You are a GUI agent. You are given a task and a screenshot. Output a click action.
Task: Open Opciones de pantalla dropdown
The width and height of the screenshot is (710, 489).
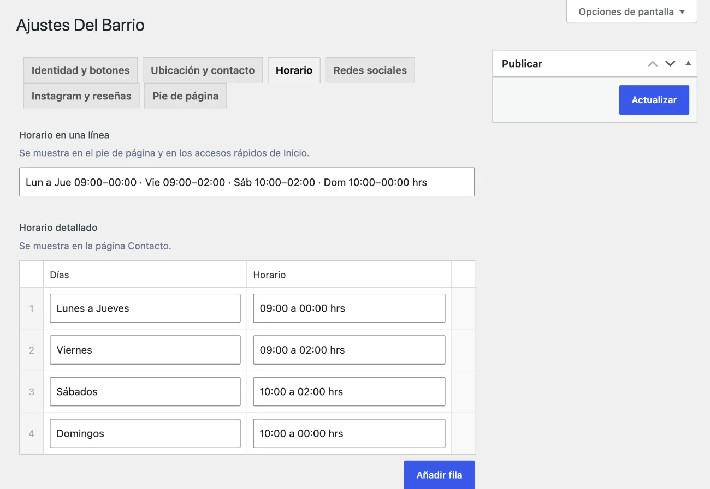click(632, 11)
